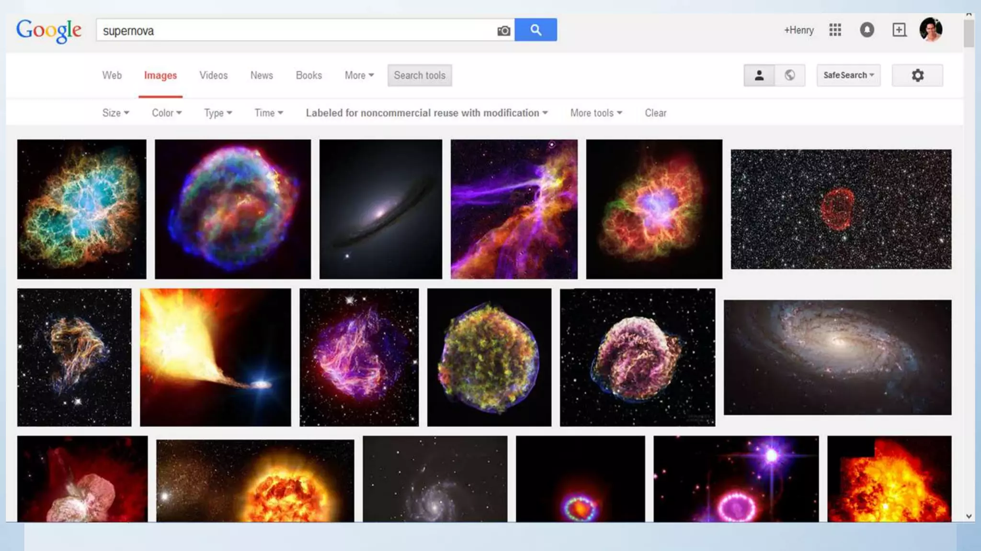Expand the Size filter dropdown
Screen dimensions: 981x551
point(115,113)
